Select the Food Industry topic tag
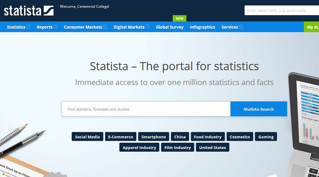The image size is (319, 177). [208, 137]
